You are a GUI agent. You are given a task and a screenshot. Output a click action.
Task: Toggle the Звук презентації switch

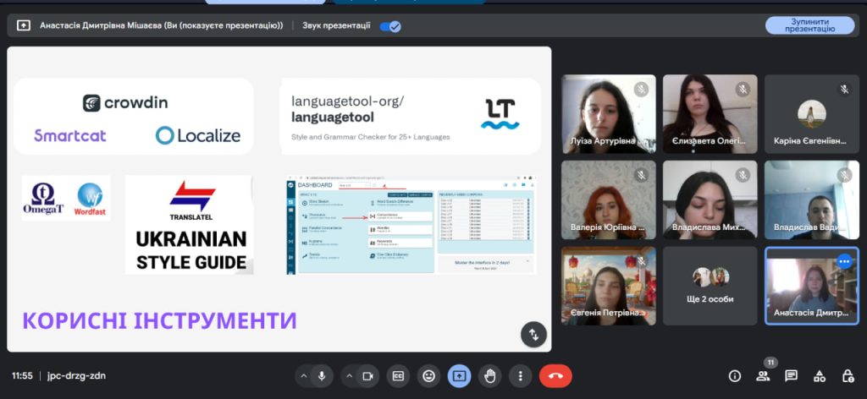(x=390, y=26)
